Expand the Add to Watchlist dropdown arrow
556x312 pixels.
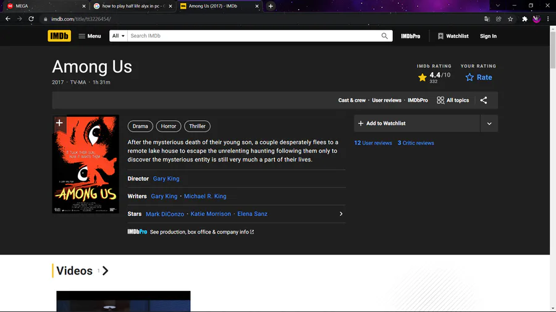[x=489, y=123]
